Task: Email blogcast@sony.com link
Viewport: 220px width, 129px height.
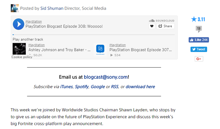Action: coord(106,77)
